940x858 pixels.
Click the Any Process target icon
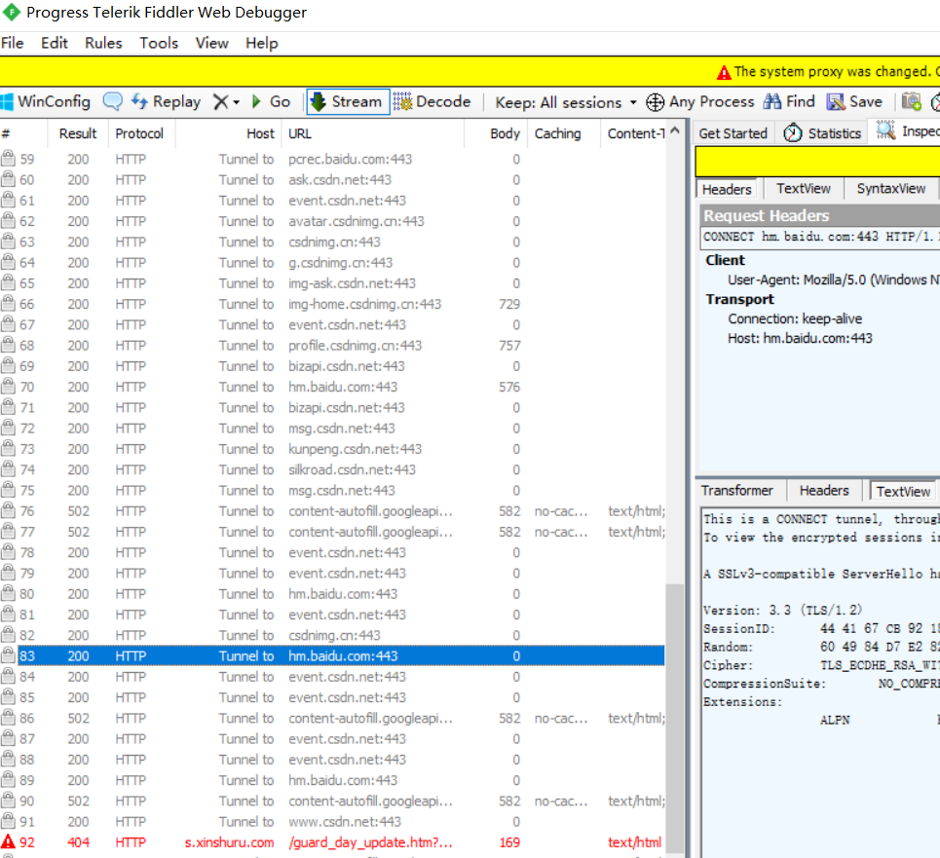tap(655, 102)
